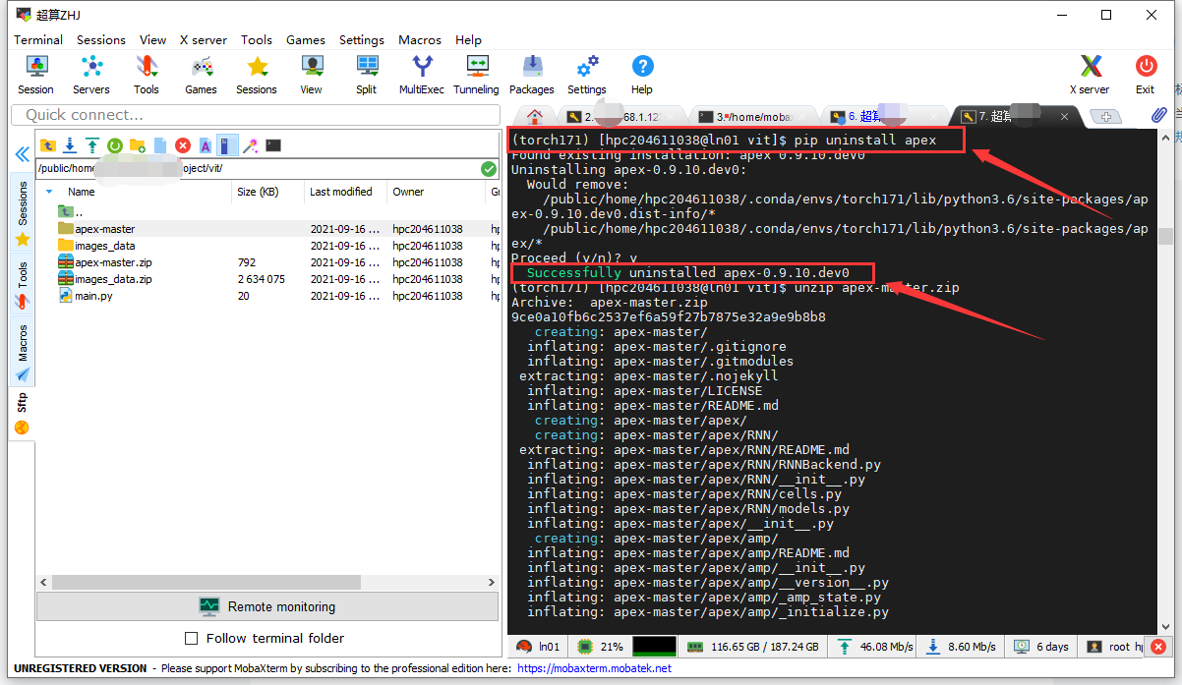Create a new folder in the SFTP panel
Viewport: 1182px width, 685px height.
[137, 145]
